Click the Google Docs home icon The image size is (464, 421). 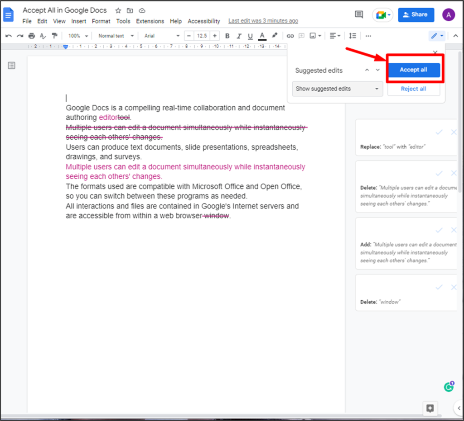tap(8, 15)
